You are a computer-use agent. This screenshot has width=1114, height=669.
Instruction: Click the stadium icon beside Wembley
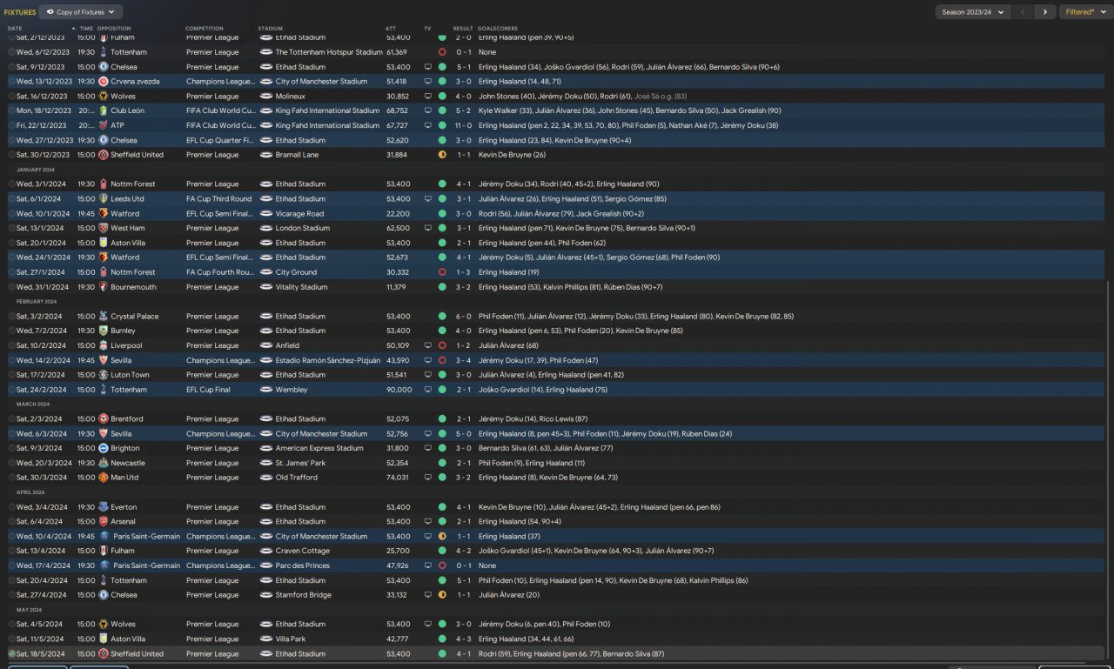coord(266,390)
